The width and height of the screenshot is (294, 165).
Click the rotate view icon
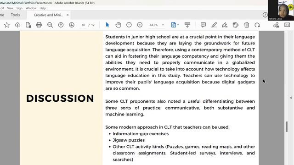(x=257, y=25)
